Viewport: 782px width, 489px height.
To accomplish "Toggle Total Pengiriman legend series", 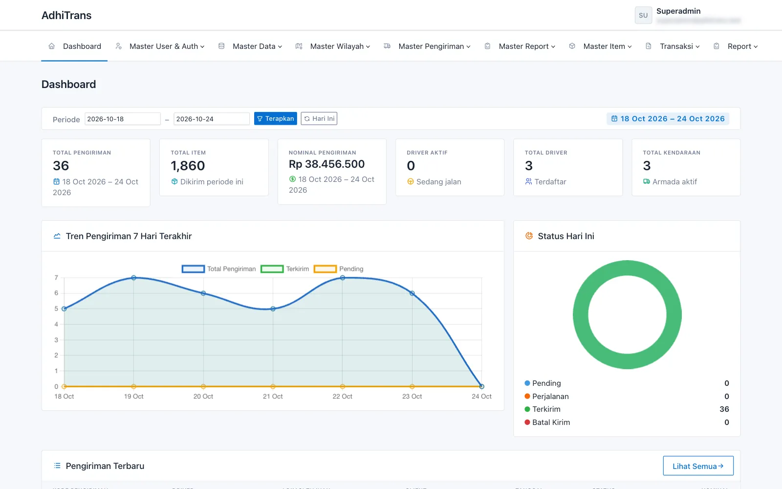I will pos(219,269).
